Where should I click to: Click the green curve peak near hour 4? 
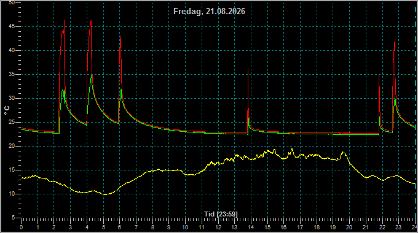pyautogui.click(x=92, y=75)
